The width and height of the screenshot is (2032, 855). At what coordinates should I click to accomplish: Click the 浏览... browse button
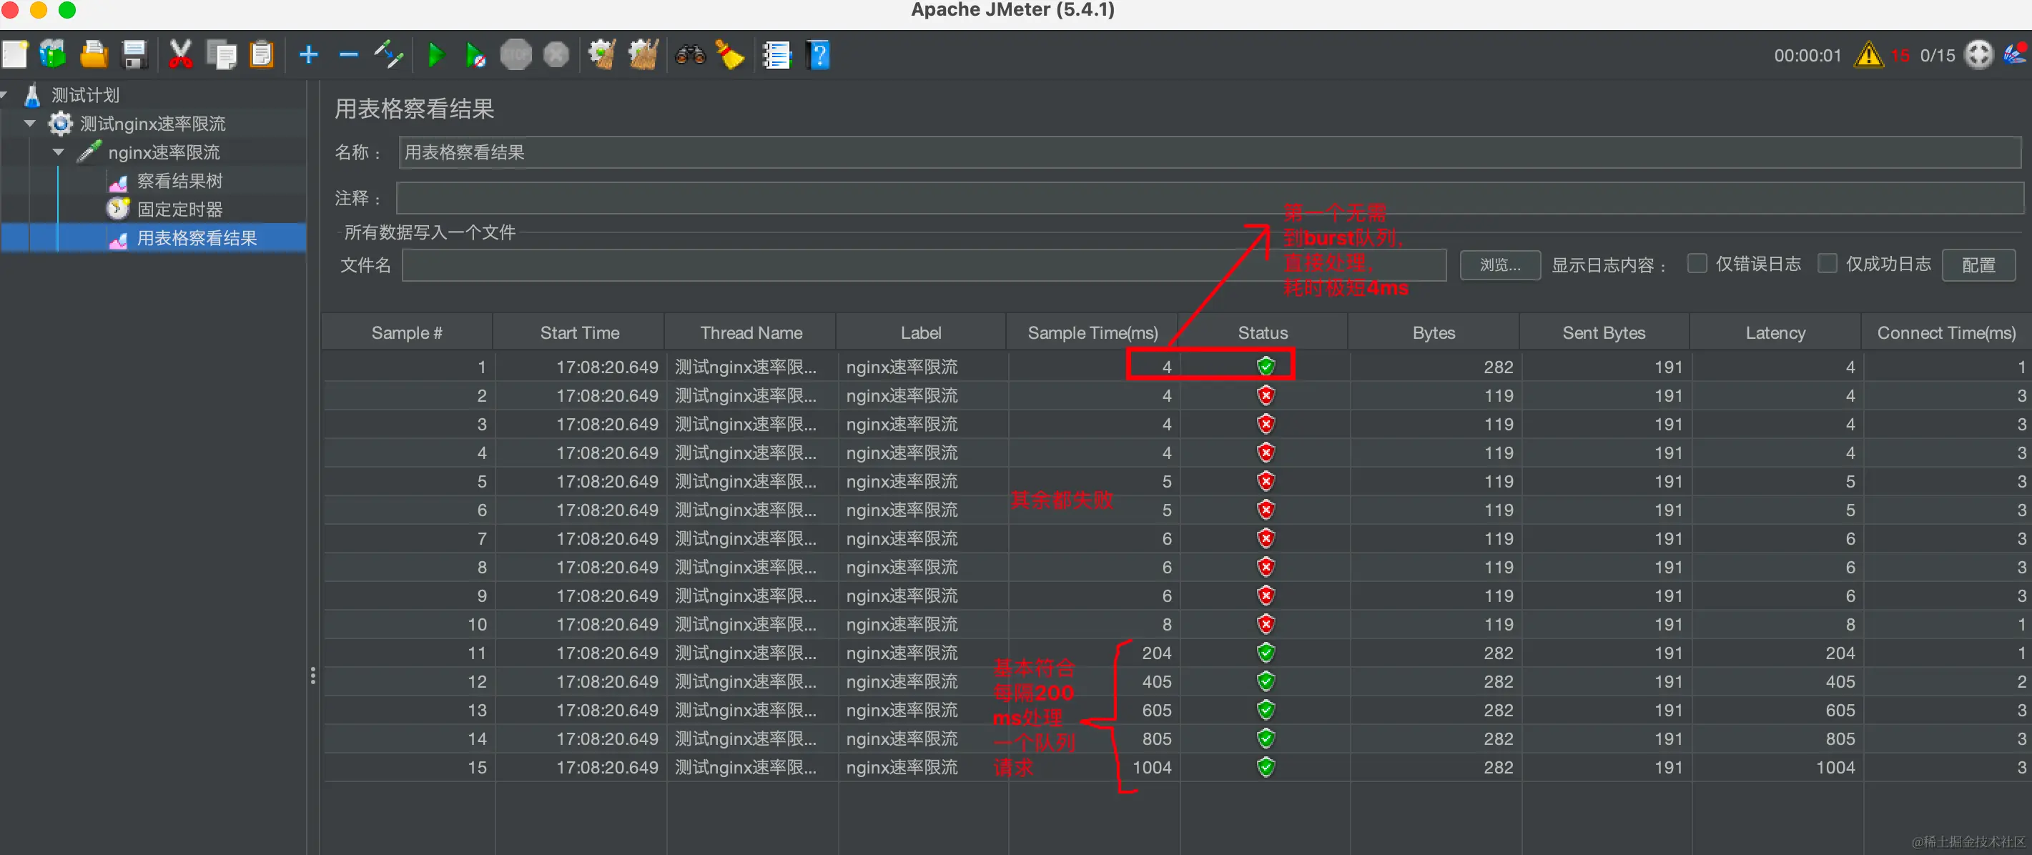click(1499, 265)
